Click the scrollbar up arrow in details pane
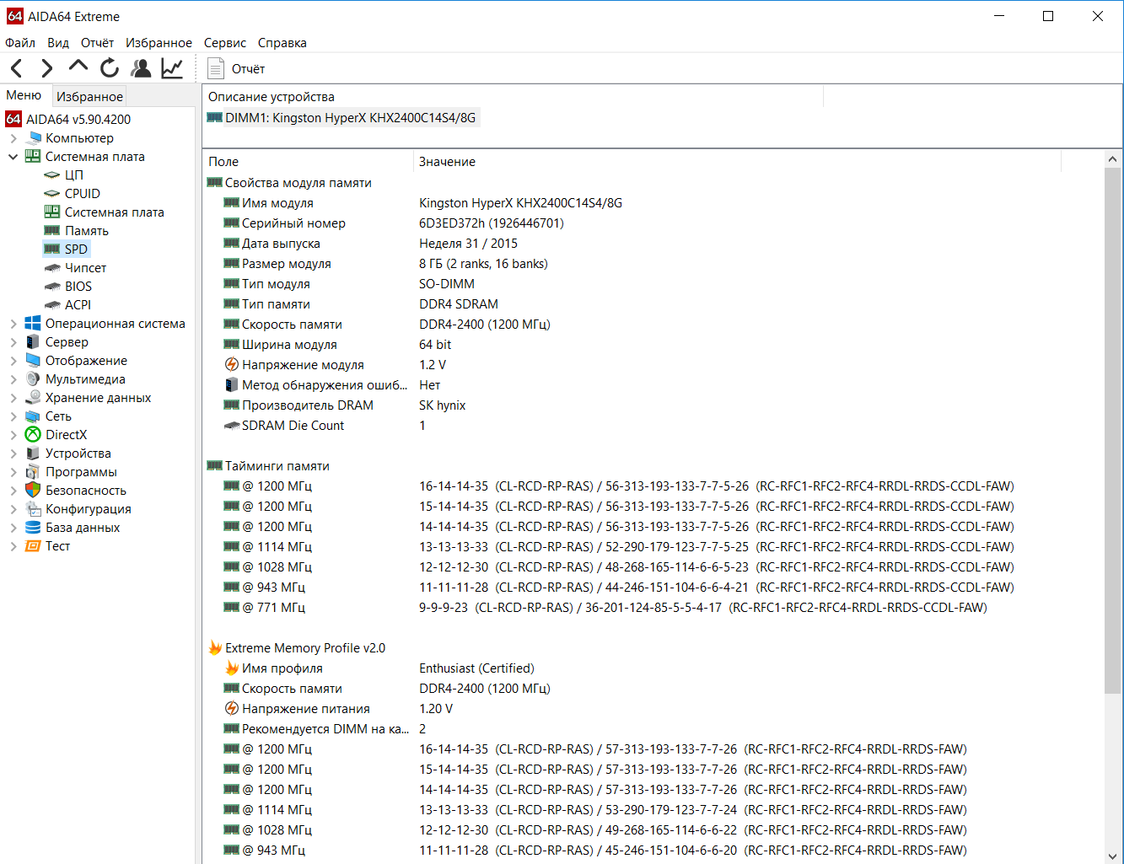The image size is (1124, 864). 1113,159
